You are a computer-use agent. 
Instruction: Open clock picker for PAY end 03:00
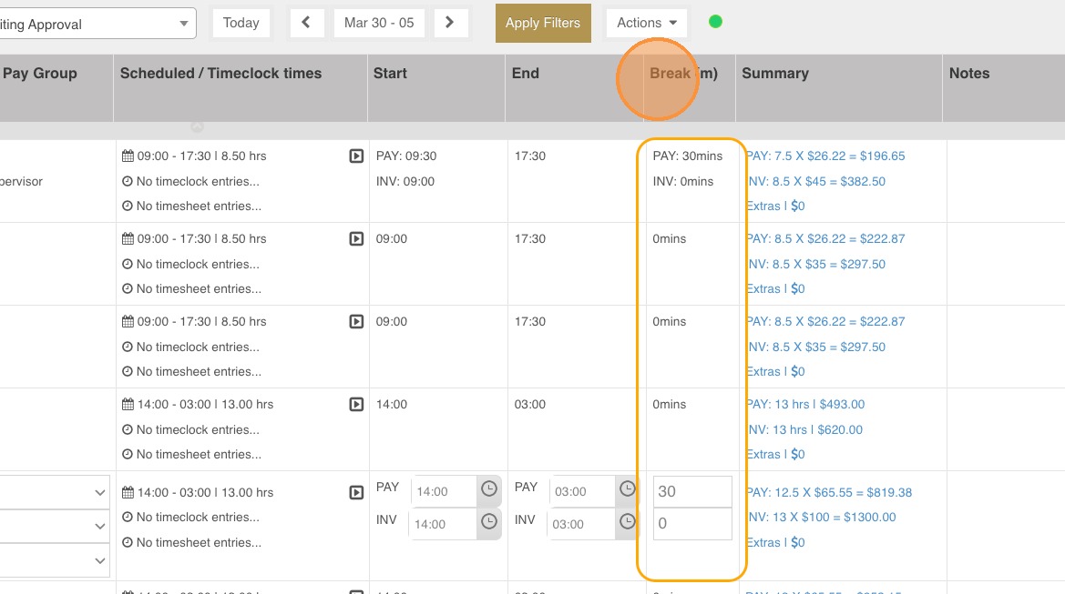pyautogui.click(x=627, y=490)
